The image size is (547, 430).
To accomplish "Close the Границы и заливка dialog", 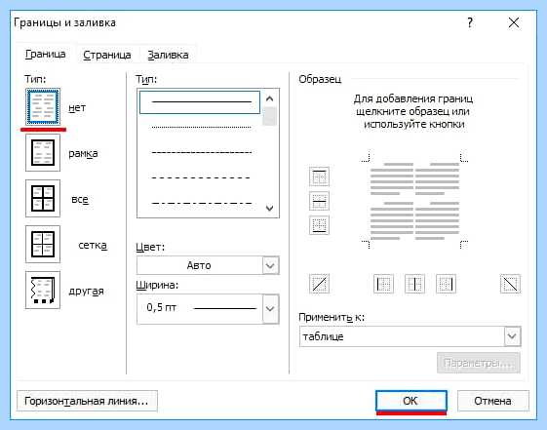I will 514,23.
